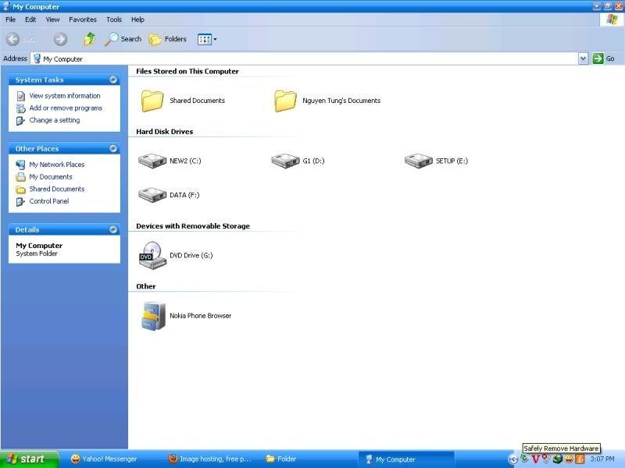Click the Control Panel icon in sidebar
The width and height of the screenshot is (625, 468).
coord(20,201)
